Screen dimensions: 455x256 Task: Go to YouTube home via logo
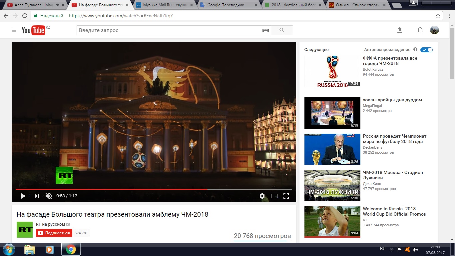click(33, 30)
